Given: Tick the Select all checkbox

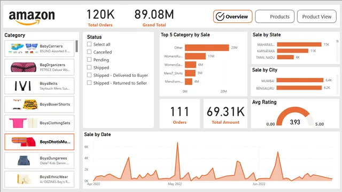Looking at the screenshot, I should [89, 44].
